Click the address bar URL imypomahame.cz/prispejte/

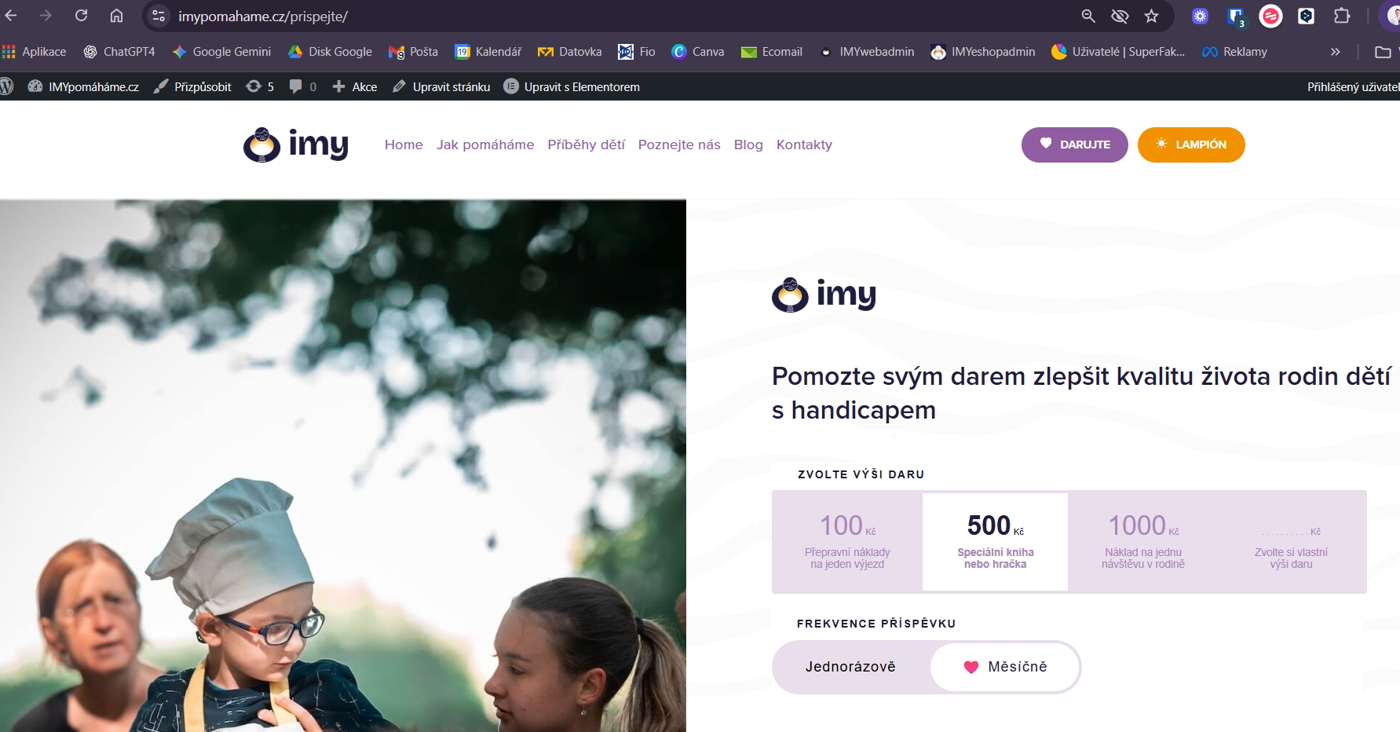[263, 16]
